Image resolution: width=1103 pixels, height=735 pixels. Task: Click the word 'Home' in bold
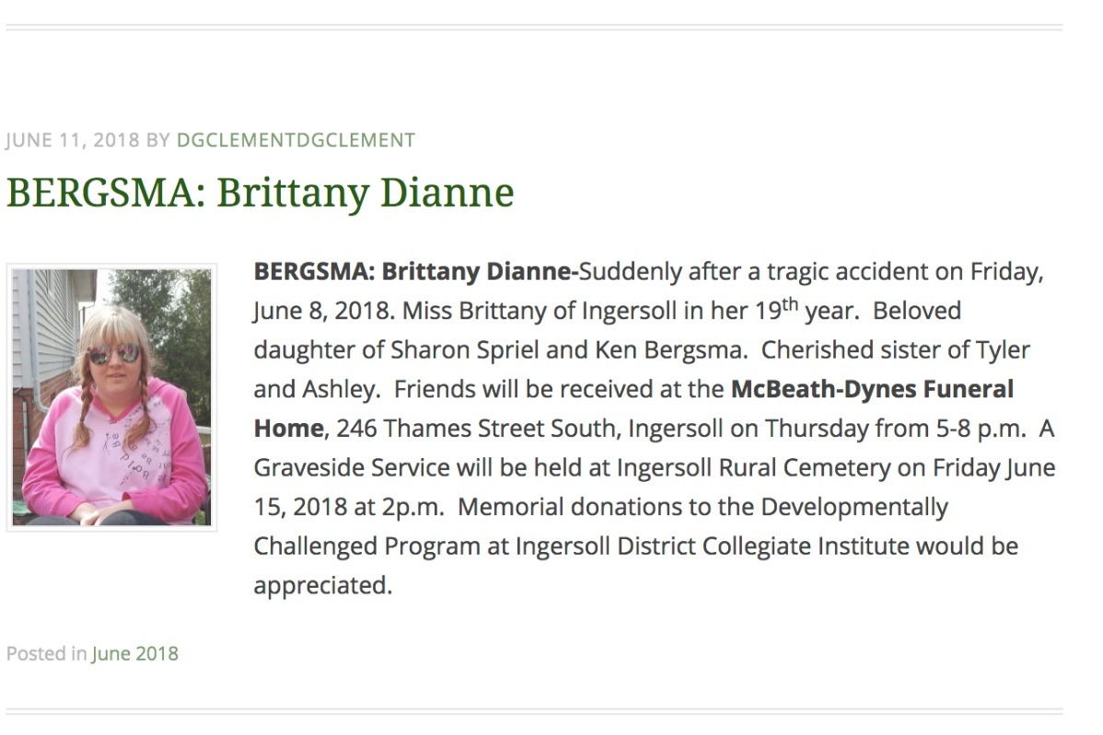pos(288,428)
